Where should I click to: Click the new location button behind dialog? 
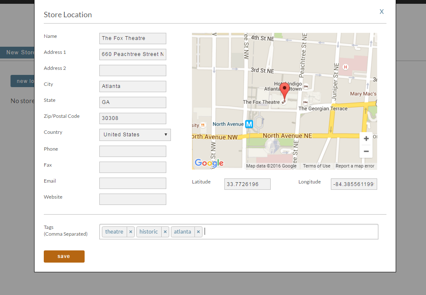(x=23, y=81)
